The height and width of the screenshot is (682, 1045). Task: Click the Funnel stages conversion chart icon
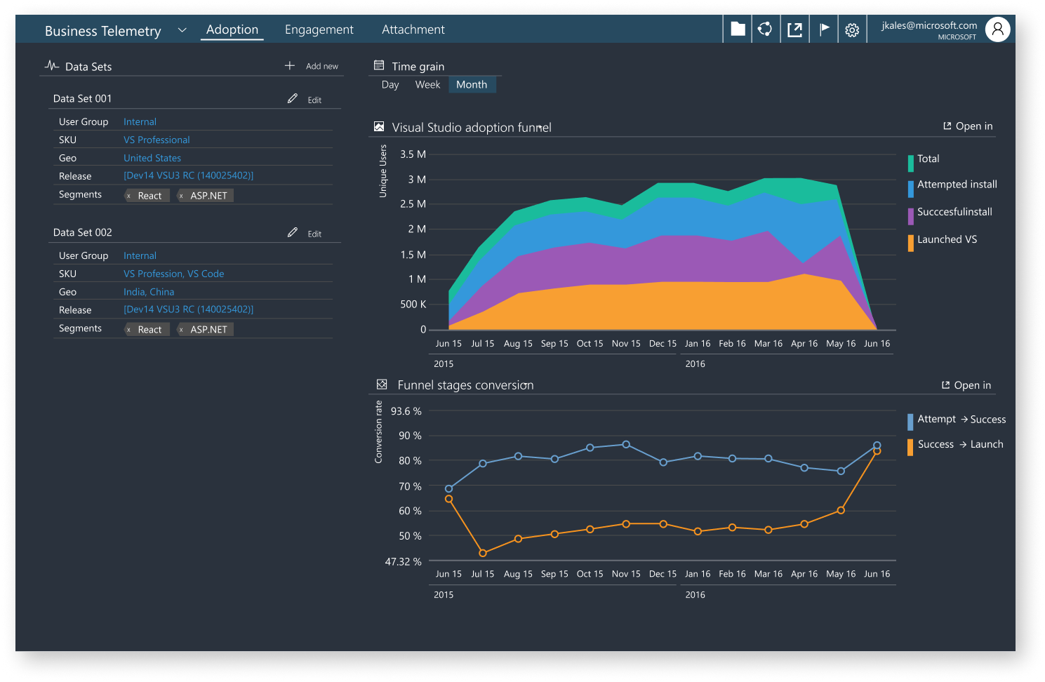[x=382, y=385]
